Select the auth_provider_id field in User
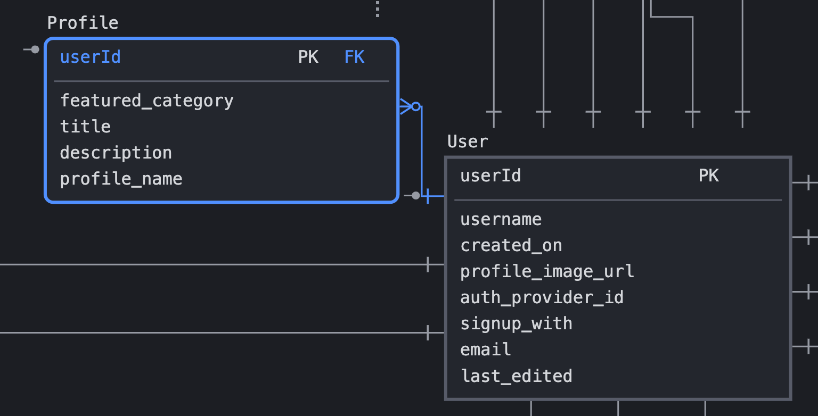This screenshot has width=818, height=416. [542, 297]
